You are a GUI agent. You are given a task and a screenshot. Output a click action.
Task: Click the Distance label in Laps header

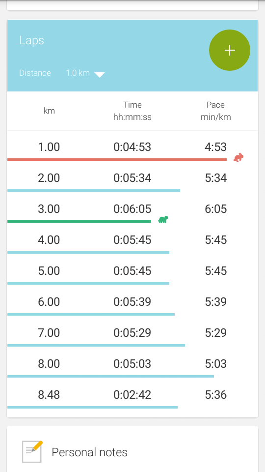(35, 73)
